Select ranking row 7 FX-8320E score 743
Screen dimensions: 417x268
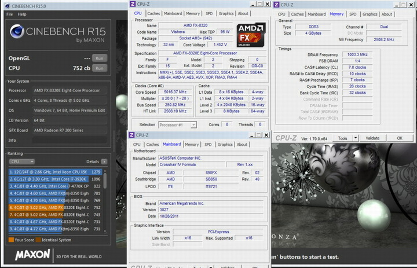[55, 215]
